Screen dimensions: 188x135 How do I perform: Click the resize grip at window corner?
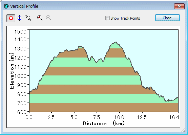[x=183, y=130]
